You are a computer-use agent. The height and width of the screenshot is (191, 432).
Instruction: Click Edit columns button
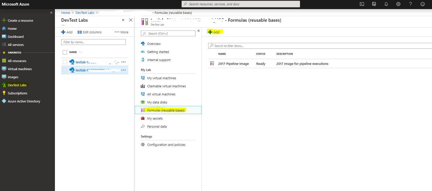tap(90, 32)
